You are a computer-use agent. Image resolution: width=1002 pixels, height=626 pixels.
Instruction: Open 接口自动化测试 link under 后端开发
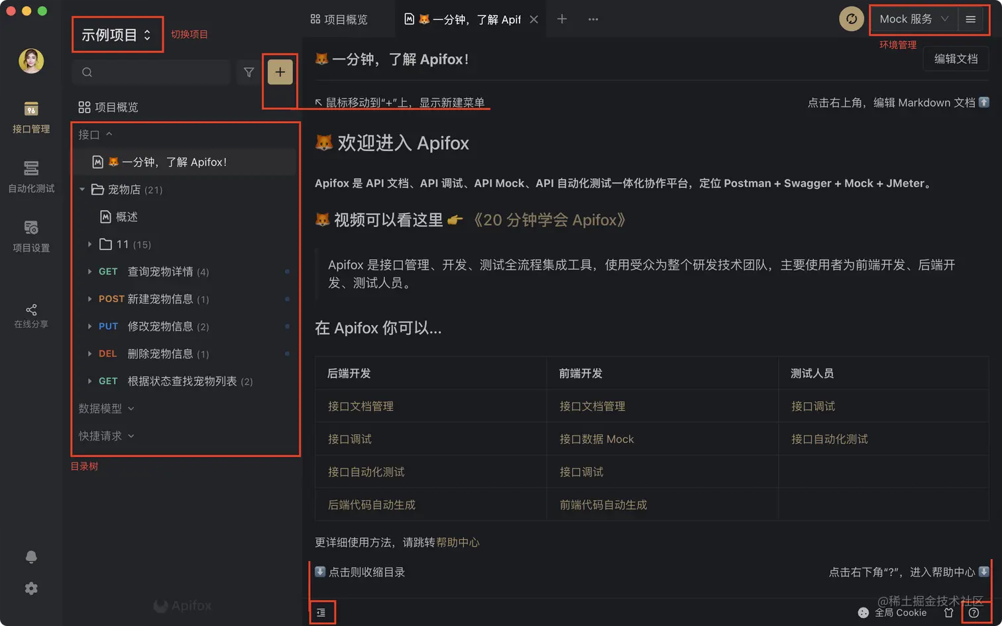tap(366, 472)
